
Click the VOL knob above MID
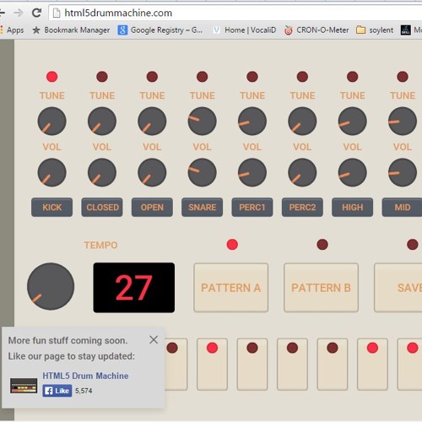(x=403, y=172)
